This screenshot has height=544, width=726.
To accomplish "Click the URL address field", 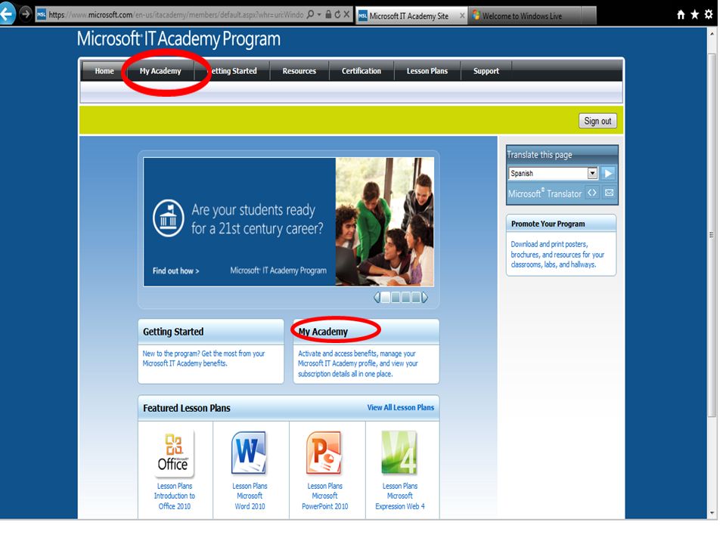I will pos(176,14).
